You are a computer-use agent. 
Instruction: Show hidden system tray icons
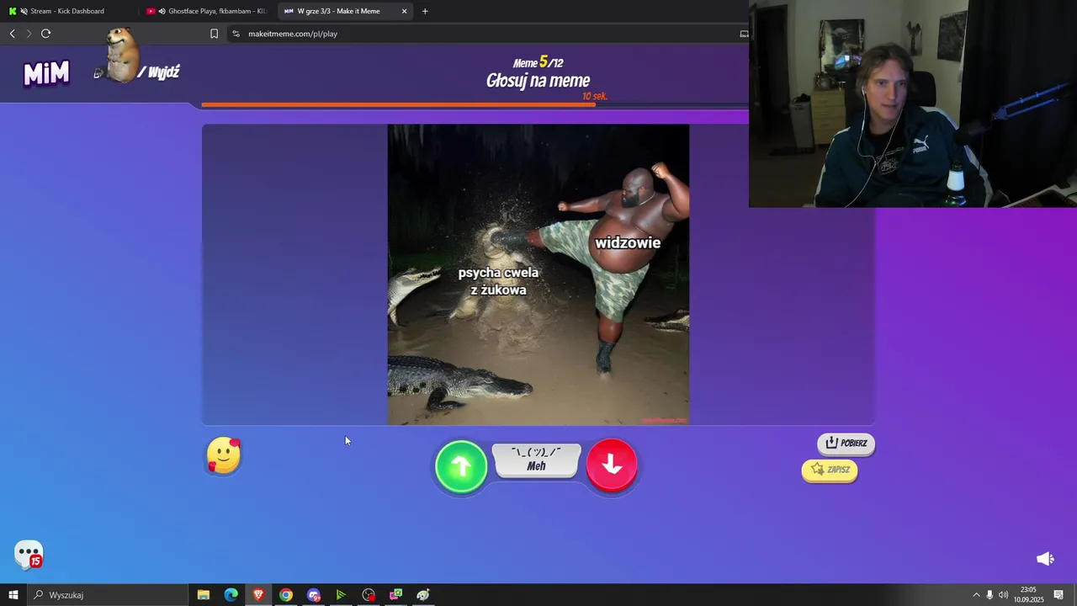click(x=976, y=595)
